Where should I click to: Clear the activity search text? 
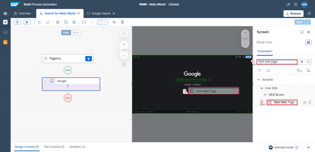tap(301, 62)
